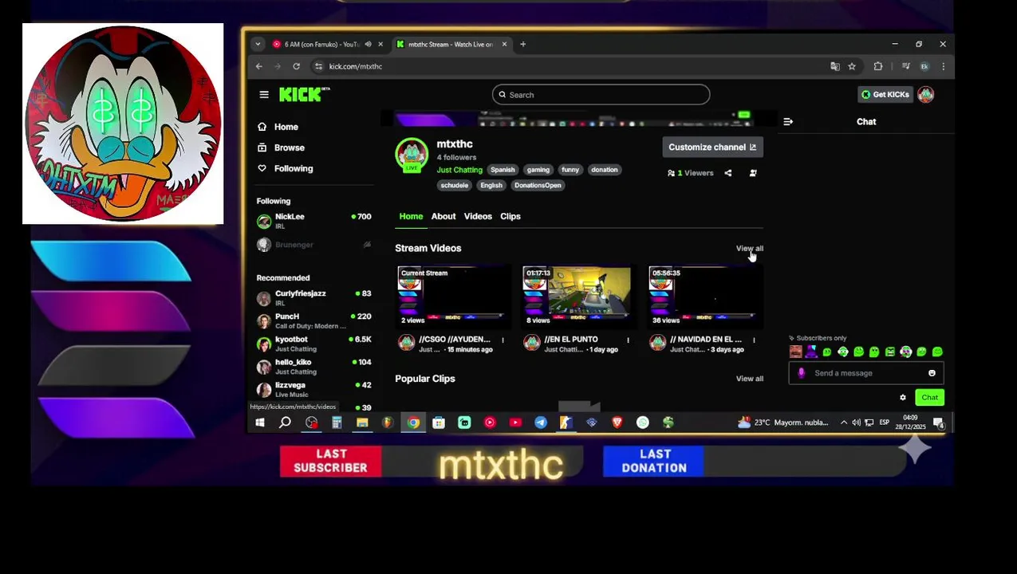
Task: Show hidden system tray icons
Action: coord(844,423)
